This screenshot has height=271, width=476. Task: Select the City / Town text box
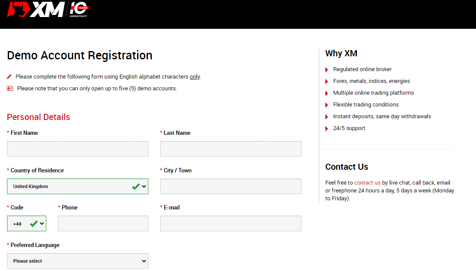(230, 186)
